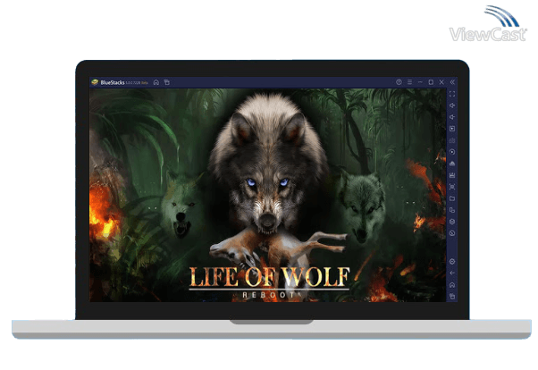
Task: Open the hamburger menu in title bar
Action: pos(409,82)
